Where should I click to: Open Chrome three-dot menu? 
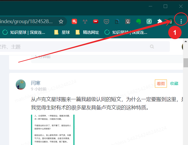coord(181,21)
